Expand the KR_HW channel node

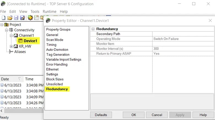point(11,46)
